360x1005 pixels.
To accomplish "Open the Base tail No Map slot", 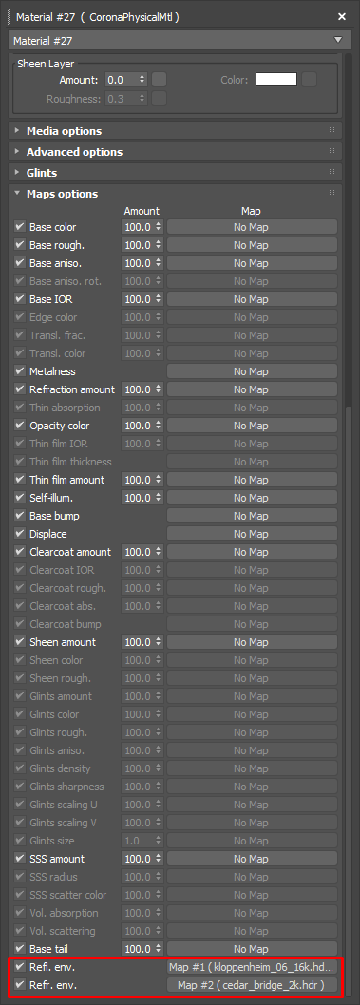I will pyautogui.click(x=252, y=949).
